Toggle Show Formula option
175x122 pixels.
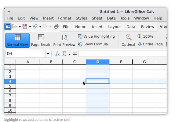[x=93, y=44]
